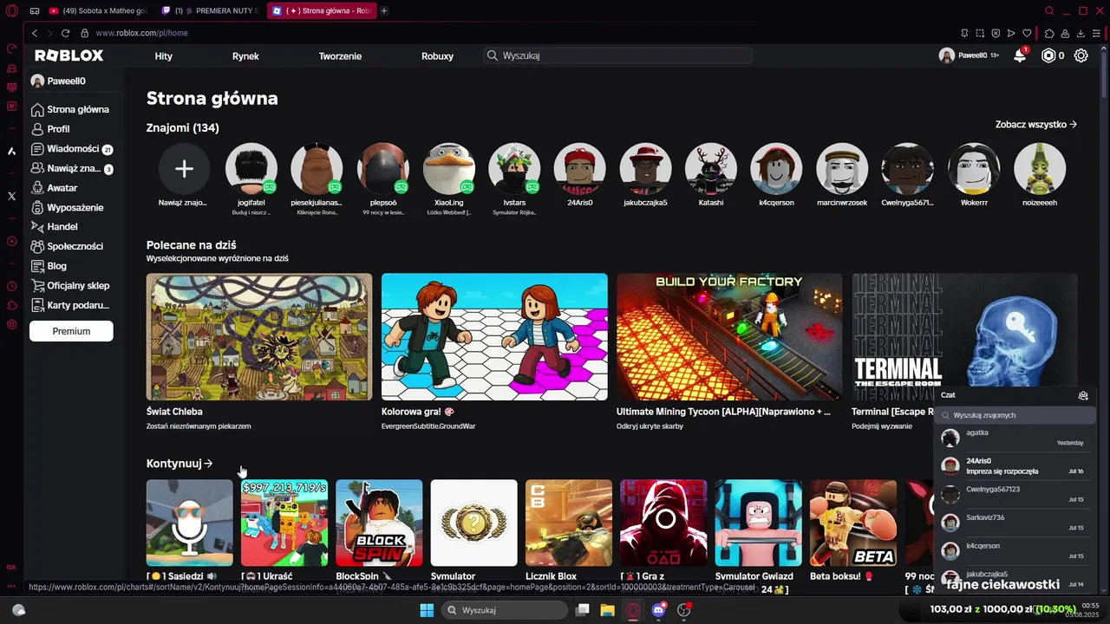Viewport: 1110px width, 624px height.
Task: Click the Strona główna sidebar item
Action: click(71, 109)
